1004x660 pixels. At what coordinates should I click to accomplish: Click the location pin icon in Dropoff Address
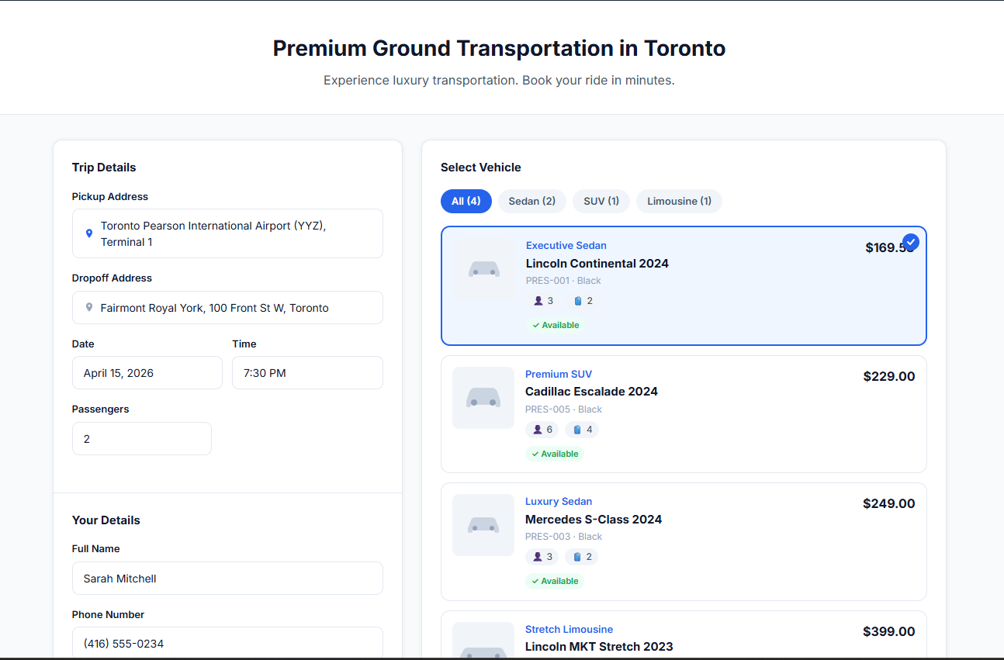(x=88, y=307)
